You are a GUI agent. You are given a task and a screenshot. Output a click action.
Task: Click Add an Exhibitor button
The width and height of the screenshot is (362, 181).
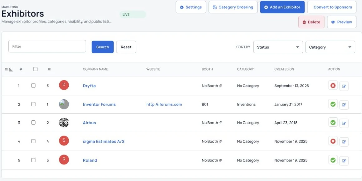pos(282,7)
